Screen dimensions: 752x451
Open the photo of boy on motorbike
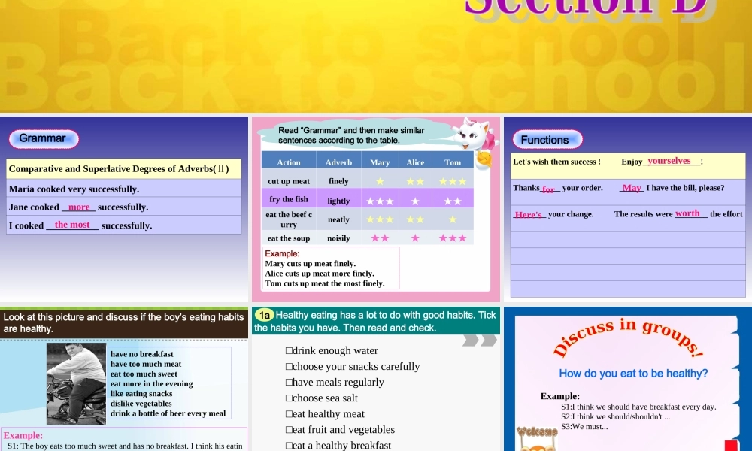[76, 383]
